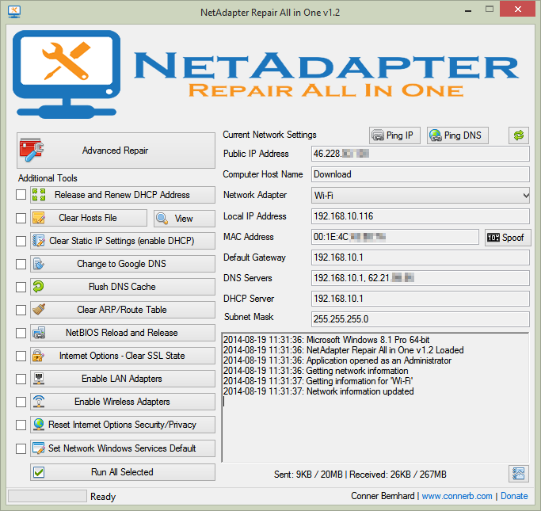Open the www.connerb.com link

point(457,496)
